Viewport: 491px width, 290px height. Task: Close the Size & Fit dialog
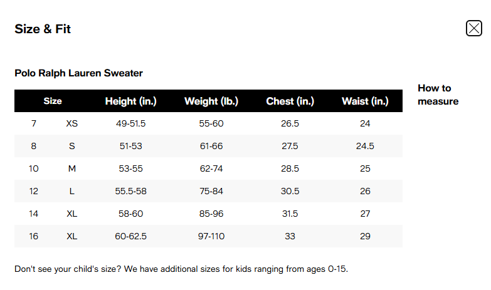pos(473,28)
